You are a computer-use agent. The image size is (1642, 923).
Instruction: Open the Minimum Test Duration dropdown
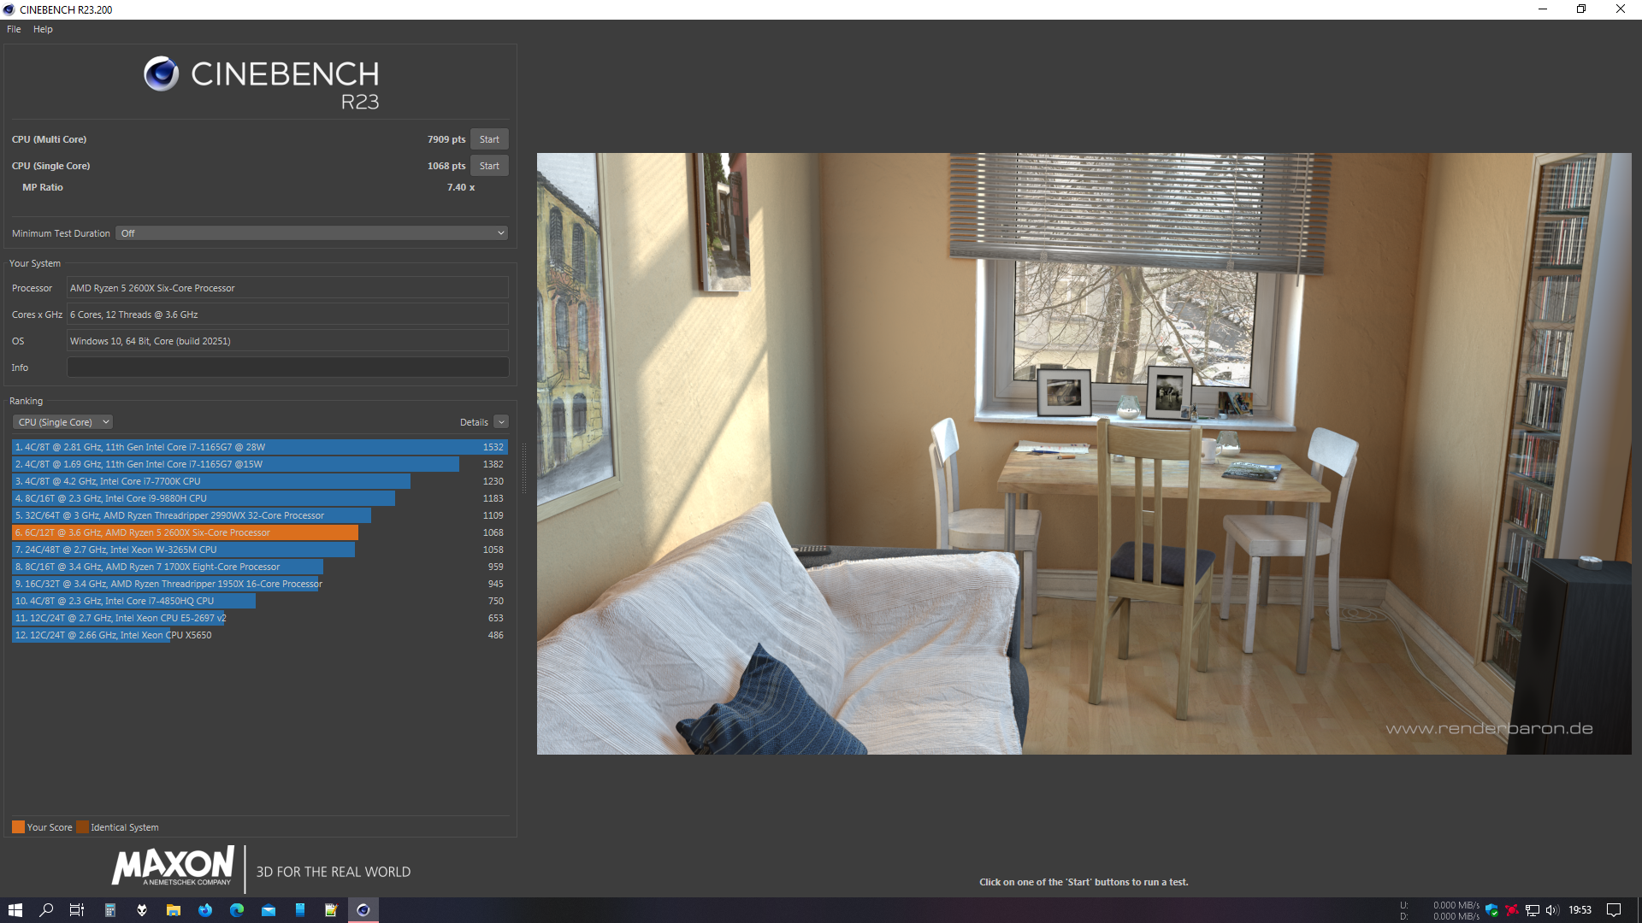click(312, 233)
